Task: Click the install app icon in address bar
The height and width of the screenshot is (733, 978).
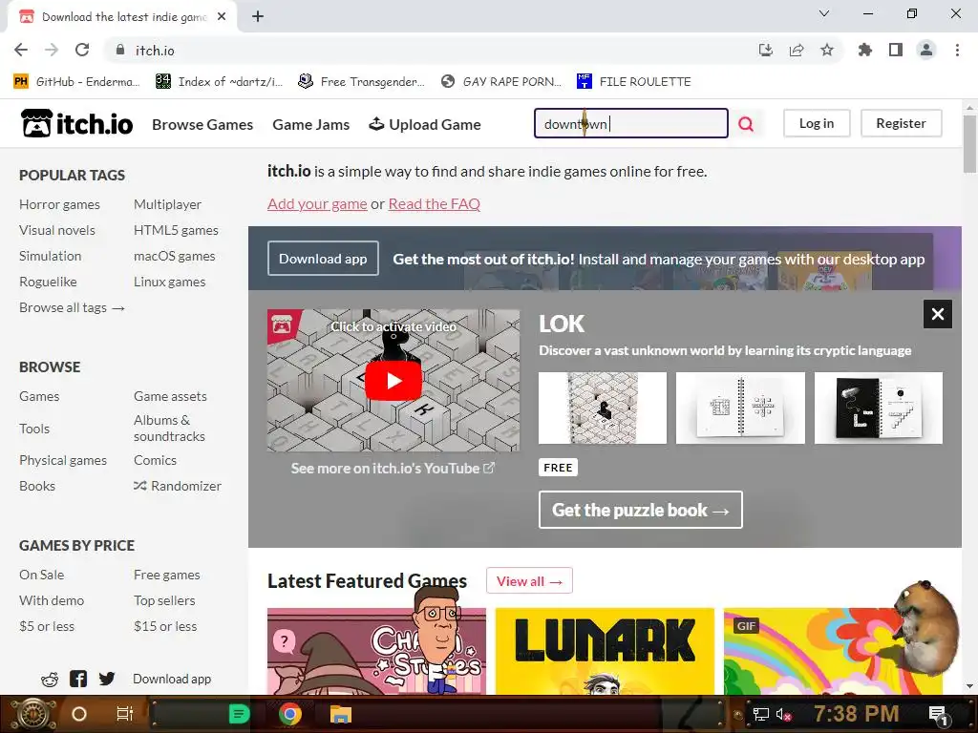Action: pos(766,50)
